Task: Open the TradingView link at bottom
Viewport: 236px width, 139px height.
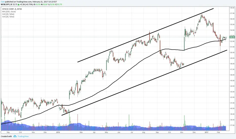Action: coord(23,136)
